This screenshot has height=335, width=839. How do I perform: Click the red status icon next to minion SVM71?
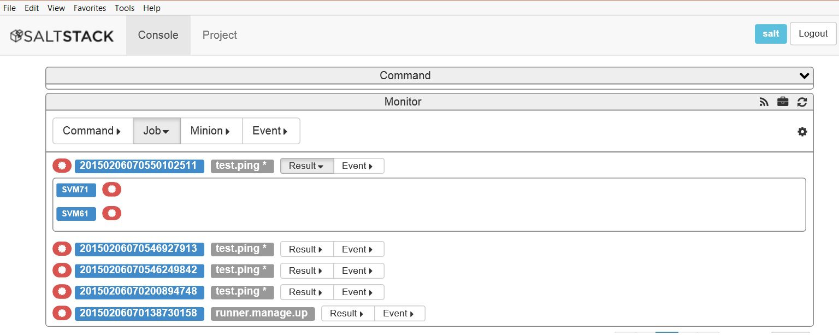point(111,189)
